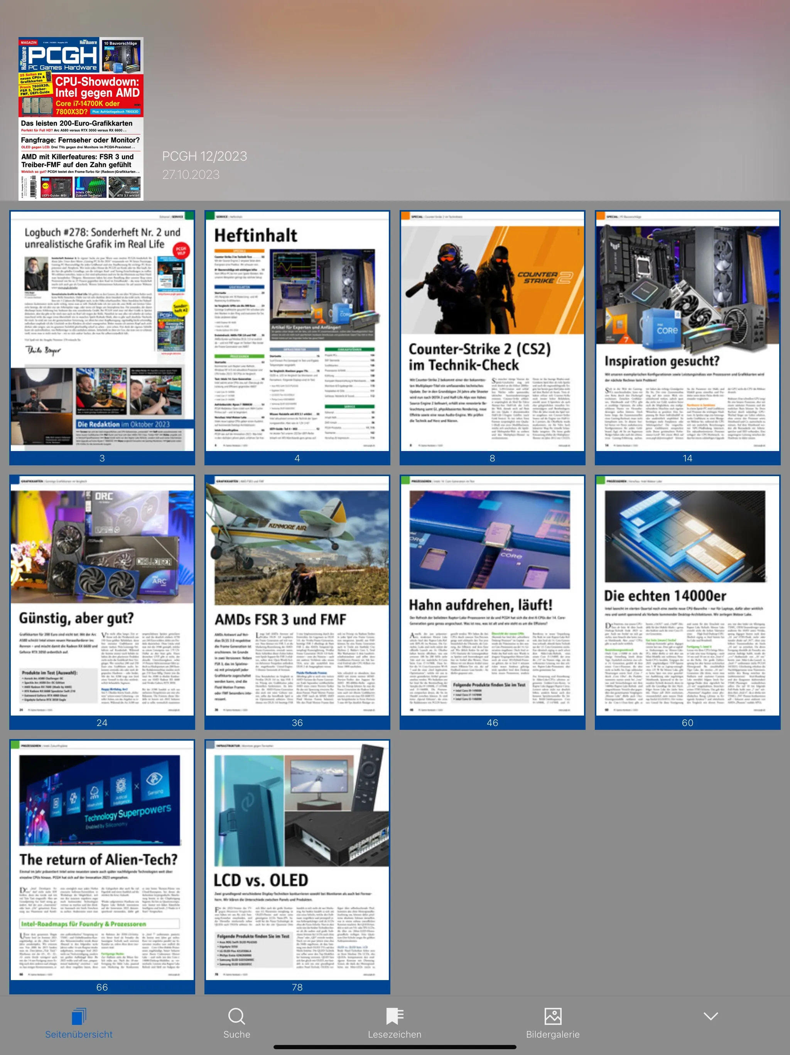
Task: Collapse overview with the down chevron
Action: pos(711,1016)
